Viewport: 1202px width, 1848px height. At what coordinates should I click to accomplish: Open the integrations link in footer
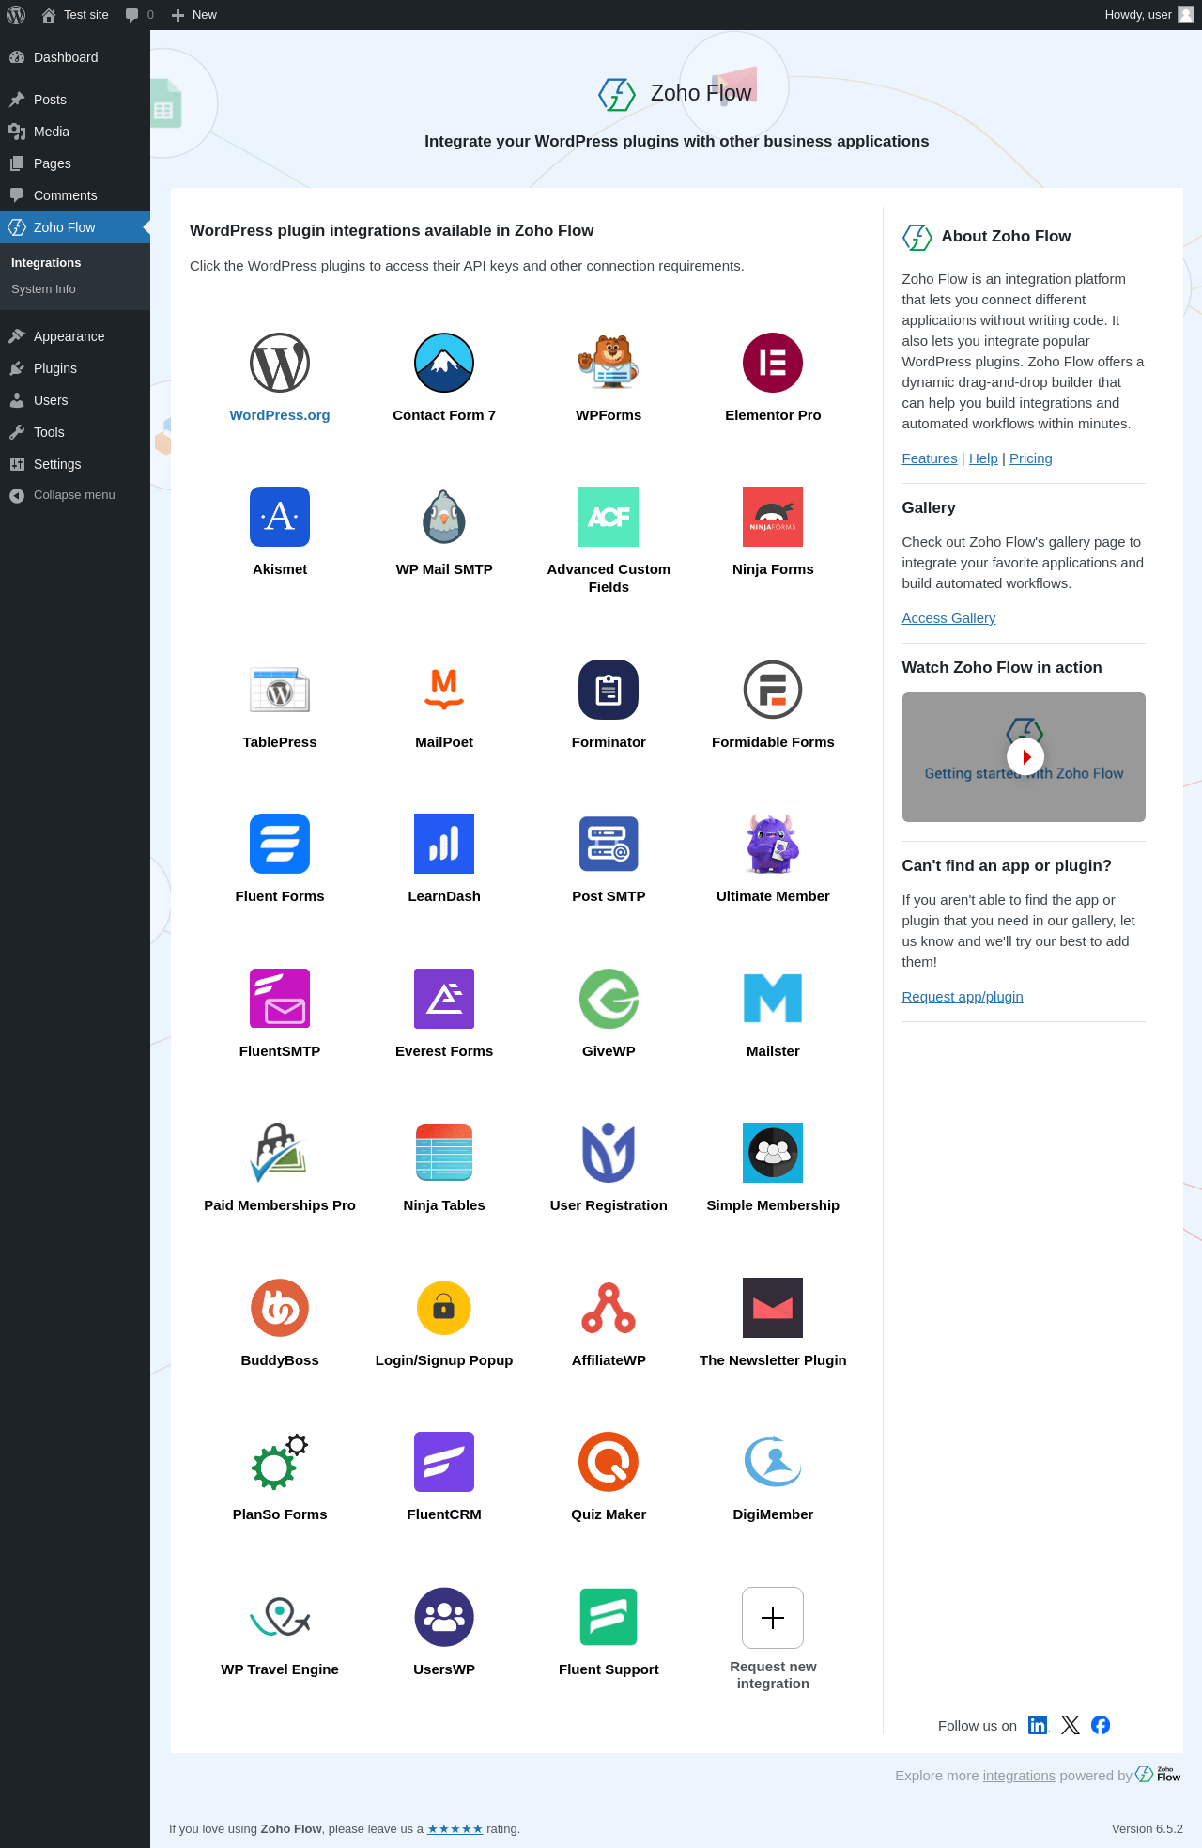click(x=1019, y=1776)
